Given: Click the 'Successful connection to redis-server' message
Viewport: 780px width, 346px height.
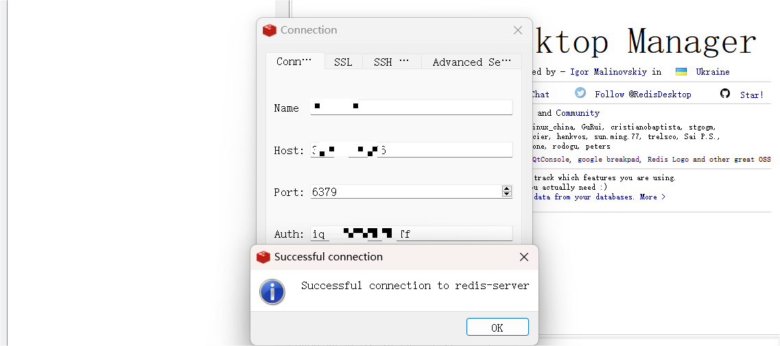Looking at the screenshot, I should [x=415, y=285].
